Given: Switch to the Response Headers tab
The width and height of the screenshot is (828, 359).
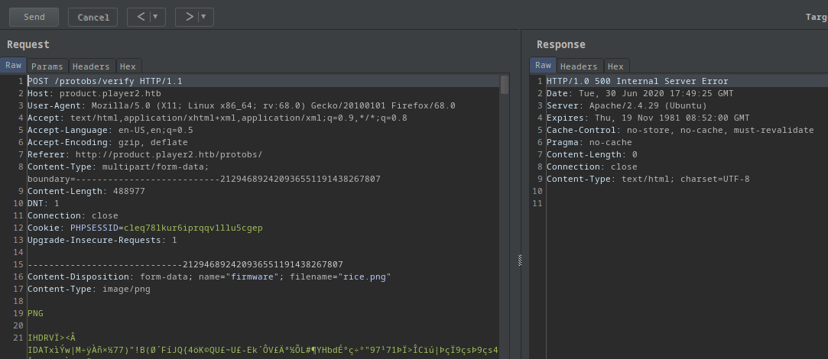Looking at the screenshot, I should [x=579, y=66].
